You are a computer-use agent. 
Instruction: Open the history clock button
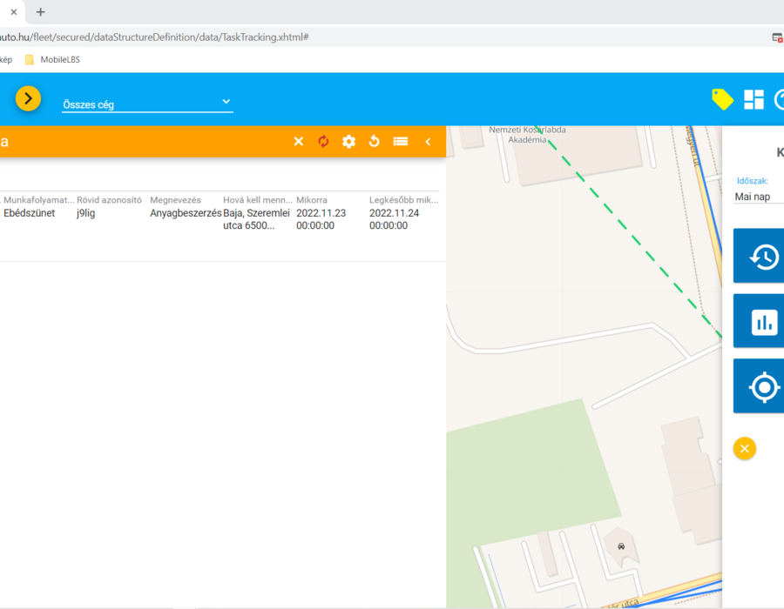pos(759,256)
